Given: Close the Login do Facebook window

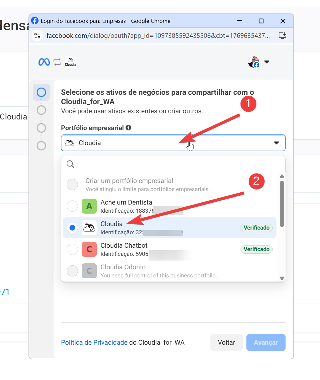Looking at the screenshot, I should coord(283,21).
